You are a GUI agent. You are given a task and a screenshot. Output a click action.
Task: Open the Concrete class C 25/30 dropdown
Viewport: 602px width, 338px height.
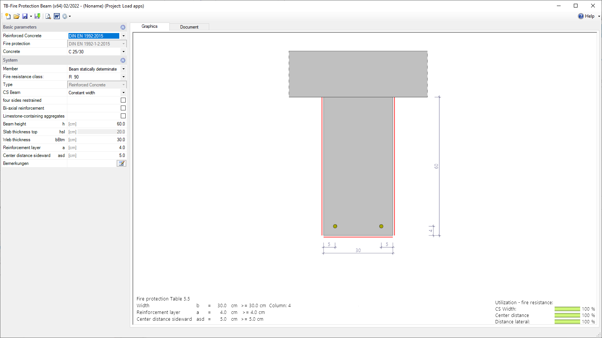pyautogui.click(x=123, y=51)
